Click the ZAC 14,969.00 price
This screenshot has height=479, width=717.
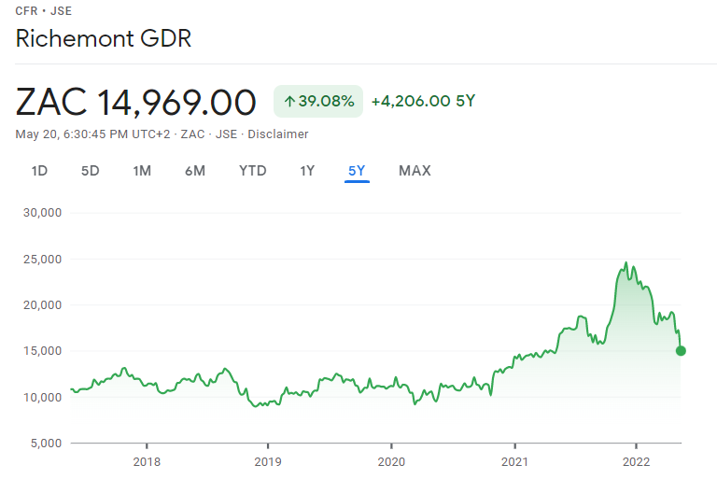click(x=135, y=102)
